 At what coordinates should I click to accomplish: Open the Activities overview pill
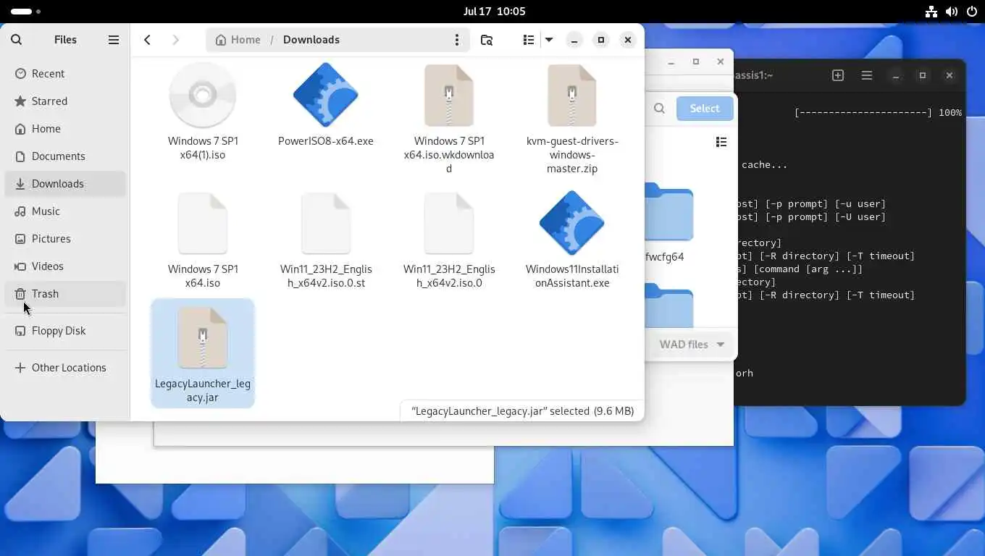click(26, 12)
